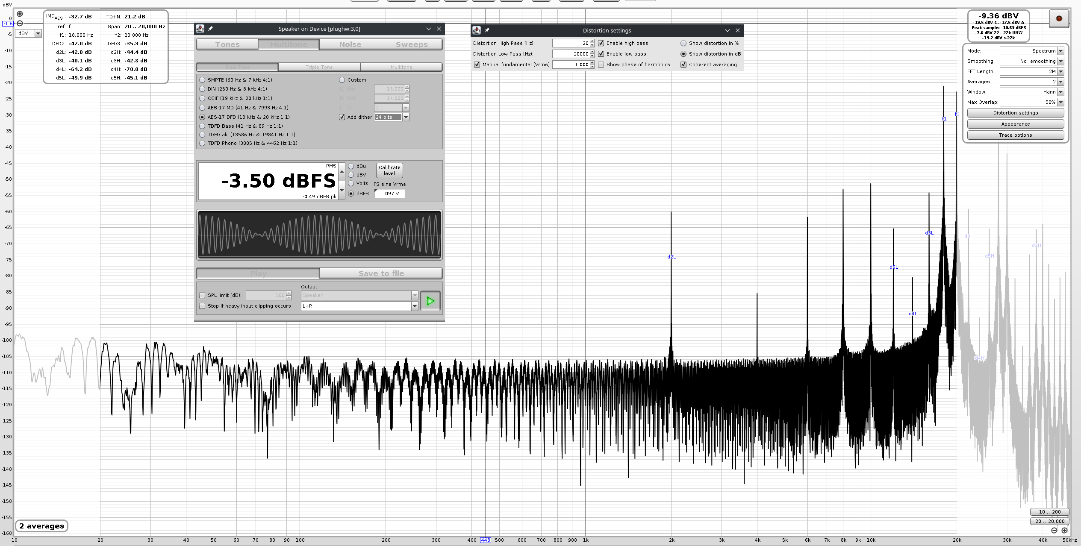Click the Calibrate level button

(389, 170)
